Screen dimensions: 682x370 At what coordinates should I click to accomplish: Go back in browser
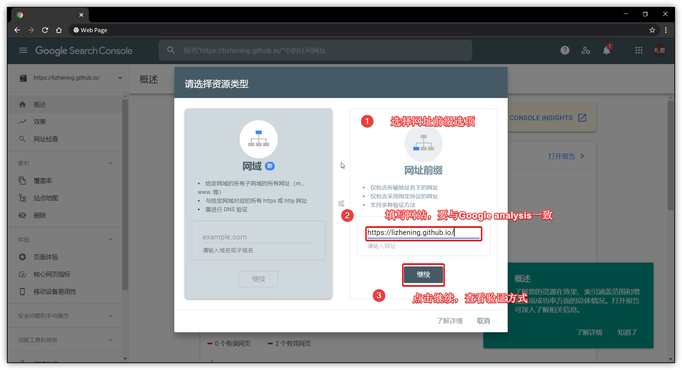pyautogui.click(x=17, y=30)
